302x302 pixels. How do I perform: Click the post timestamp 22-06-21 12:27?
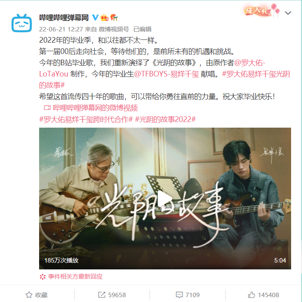[x=61, y=29]
